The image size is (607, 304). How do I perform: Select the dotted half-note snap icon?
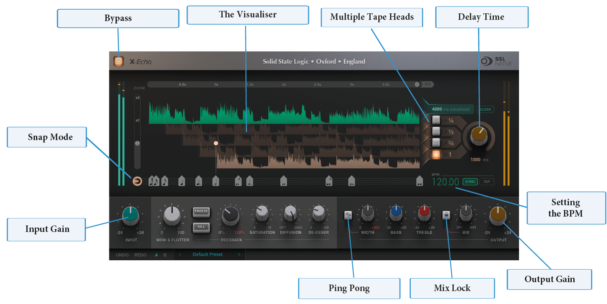[249, 180]
